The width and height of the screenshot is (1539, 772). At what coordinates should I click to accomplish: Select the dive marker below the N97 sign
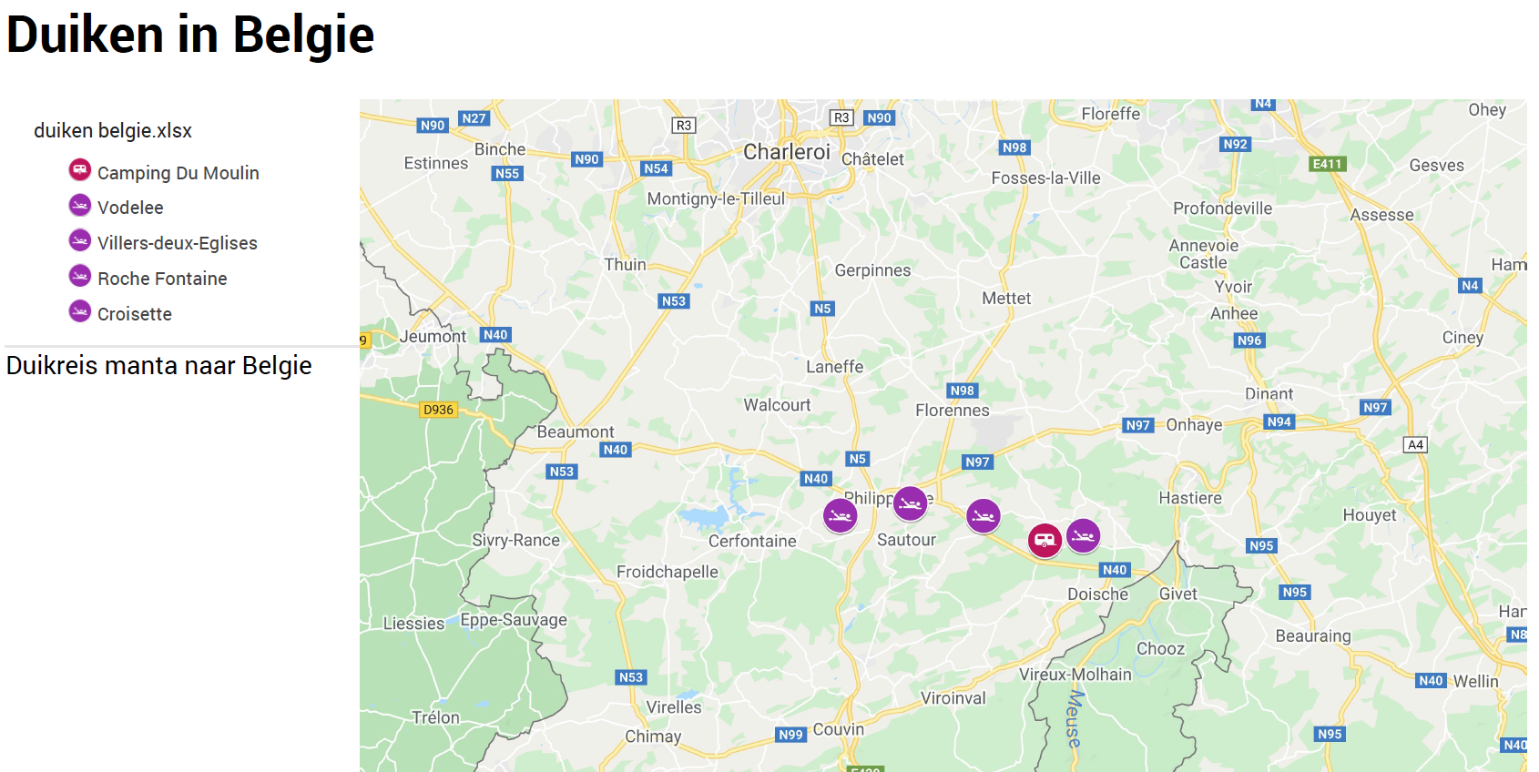984,516
